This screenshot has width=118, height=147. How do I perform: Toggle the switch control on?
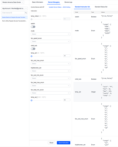(33, 27)
